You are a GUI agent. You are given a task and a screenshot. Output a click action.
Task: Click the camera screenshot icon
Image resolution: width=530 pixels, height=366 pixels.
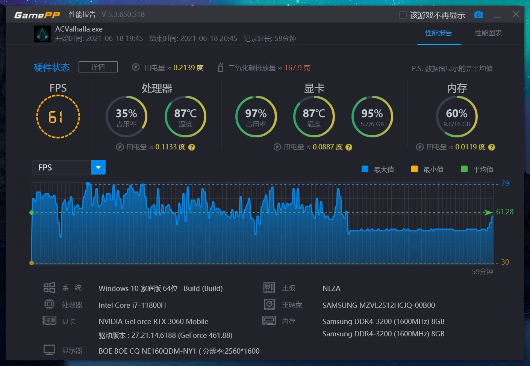point(479,15)
